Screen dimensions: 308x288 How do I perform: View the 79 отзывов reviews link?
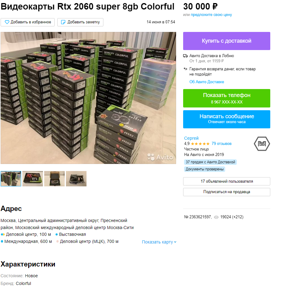point(221,144)
